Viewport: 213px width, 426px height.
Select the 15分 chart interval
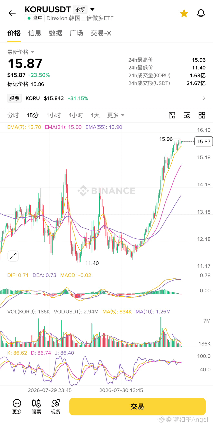click(33, 115)
